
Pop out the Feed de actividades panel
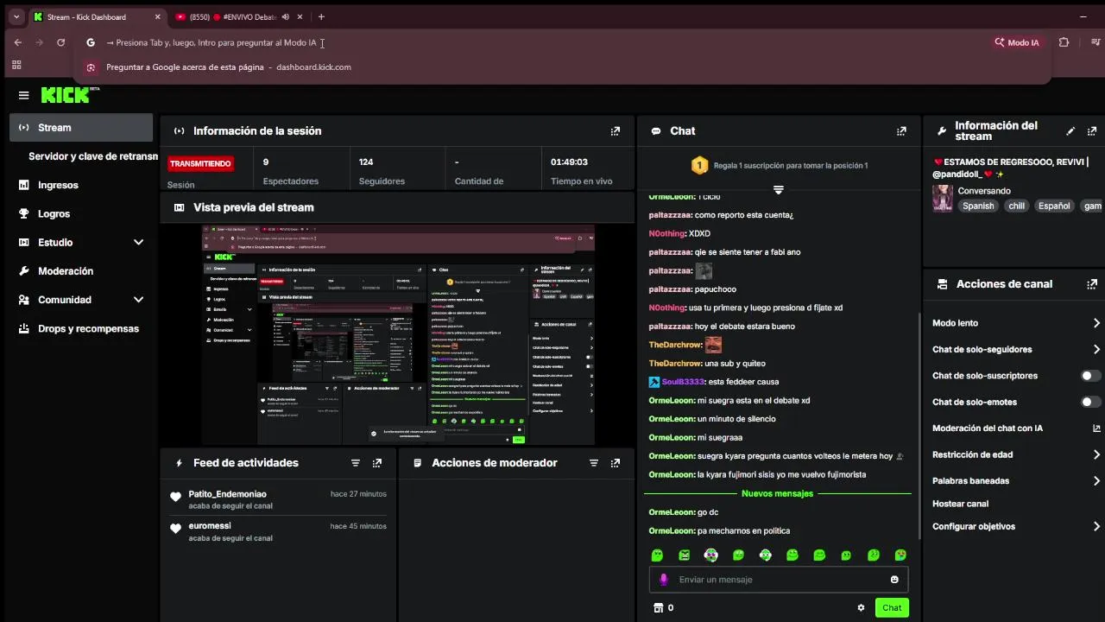click(x=376, y=463)
